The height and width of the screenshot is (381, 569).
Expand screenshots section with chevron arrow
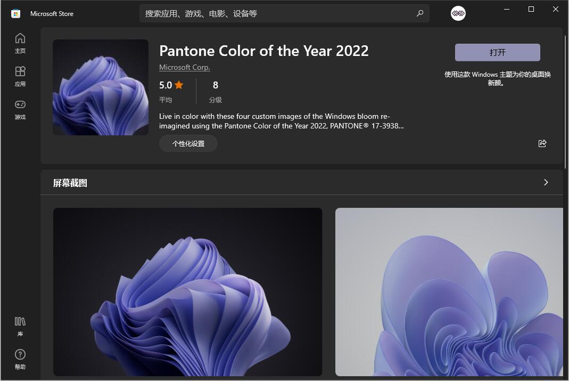click(546, 182)
